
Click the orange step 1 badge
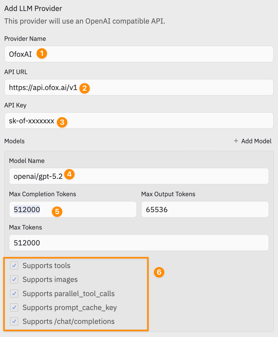tap(42, 54)
